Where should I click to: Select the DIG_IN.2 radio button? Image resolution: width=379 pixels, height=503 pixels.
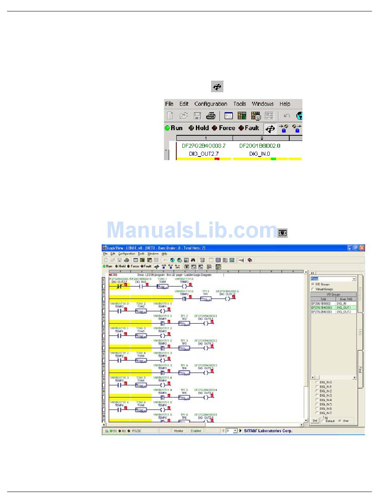pyautogui.click(x=317, y=391)
